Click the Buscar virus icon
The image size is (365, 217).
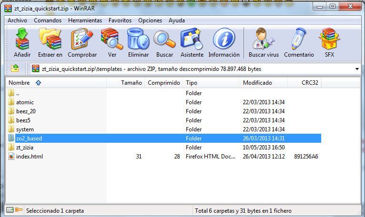[264, 39]
